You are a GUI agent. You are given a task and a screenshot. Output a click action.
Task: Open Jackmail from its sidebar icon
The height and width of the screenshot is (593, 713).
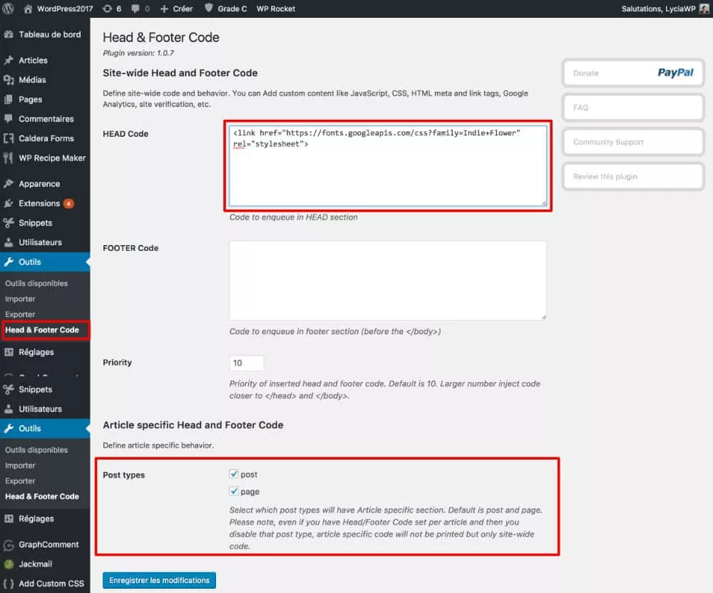pos(9,564)
